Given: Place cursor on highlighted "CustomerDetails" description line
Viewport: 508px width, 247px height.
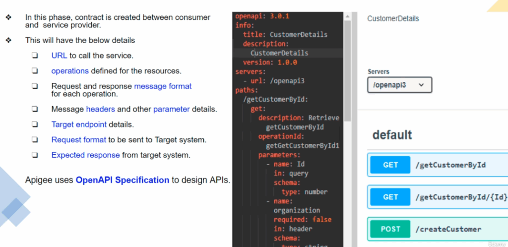Looking at the screenshot, I should click(279, 53).
